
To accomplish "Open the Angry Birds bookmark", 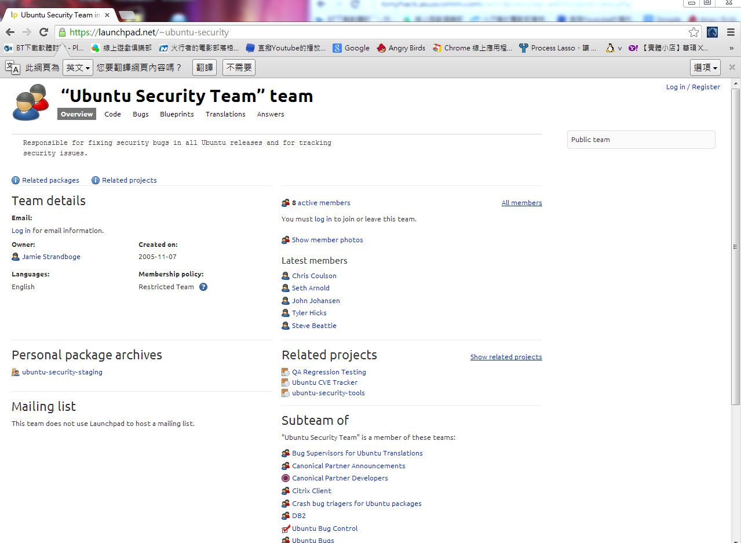I will pyautogui.click(x=401, y=48).
